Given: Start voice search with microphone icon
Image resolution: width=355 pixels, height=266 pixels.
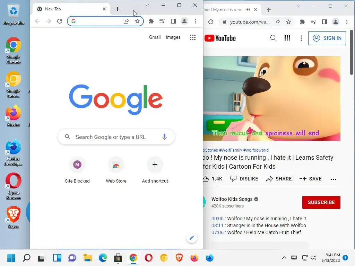Looking at the screenshot, I should [x=164, y=137].
